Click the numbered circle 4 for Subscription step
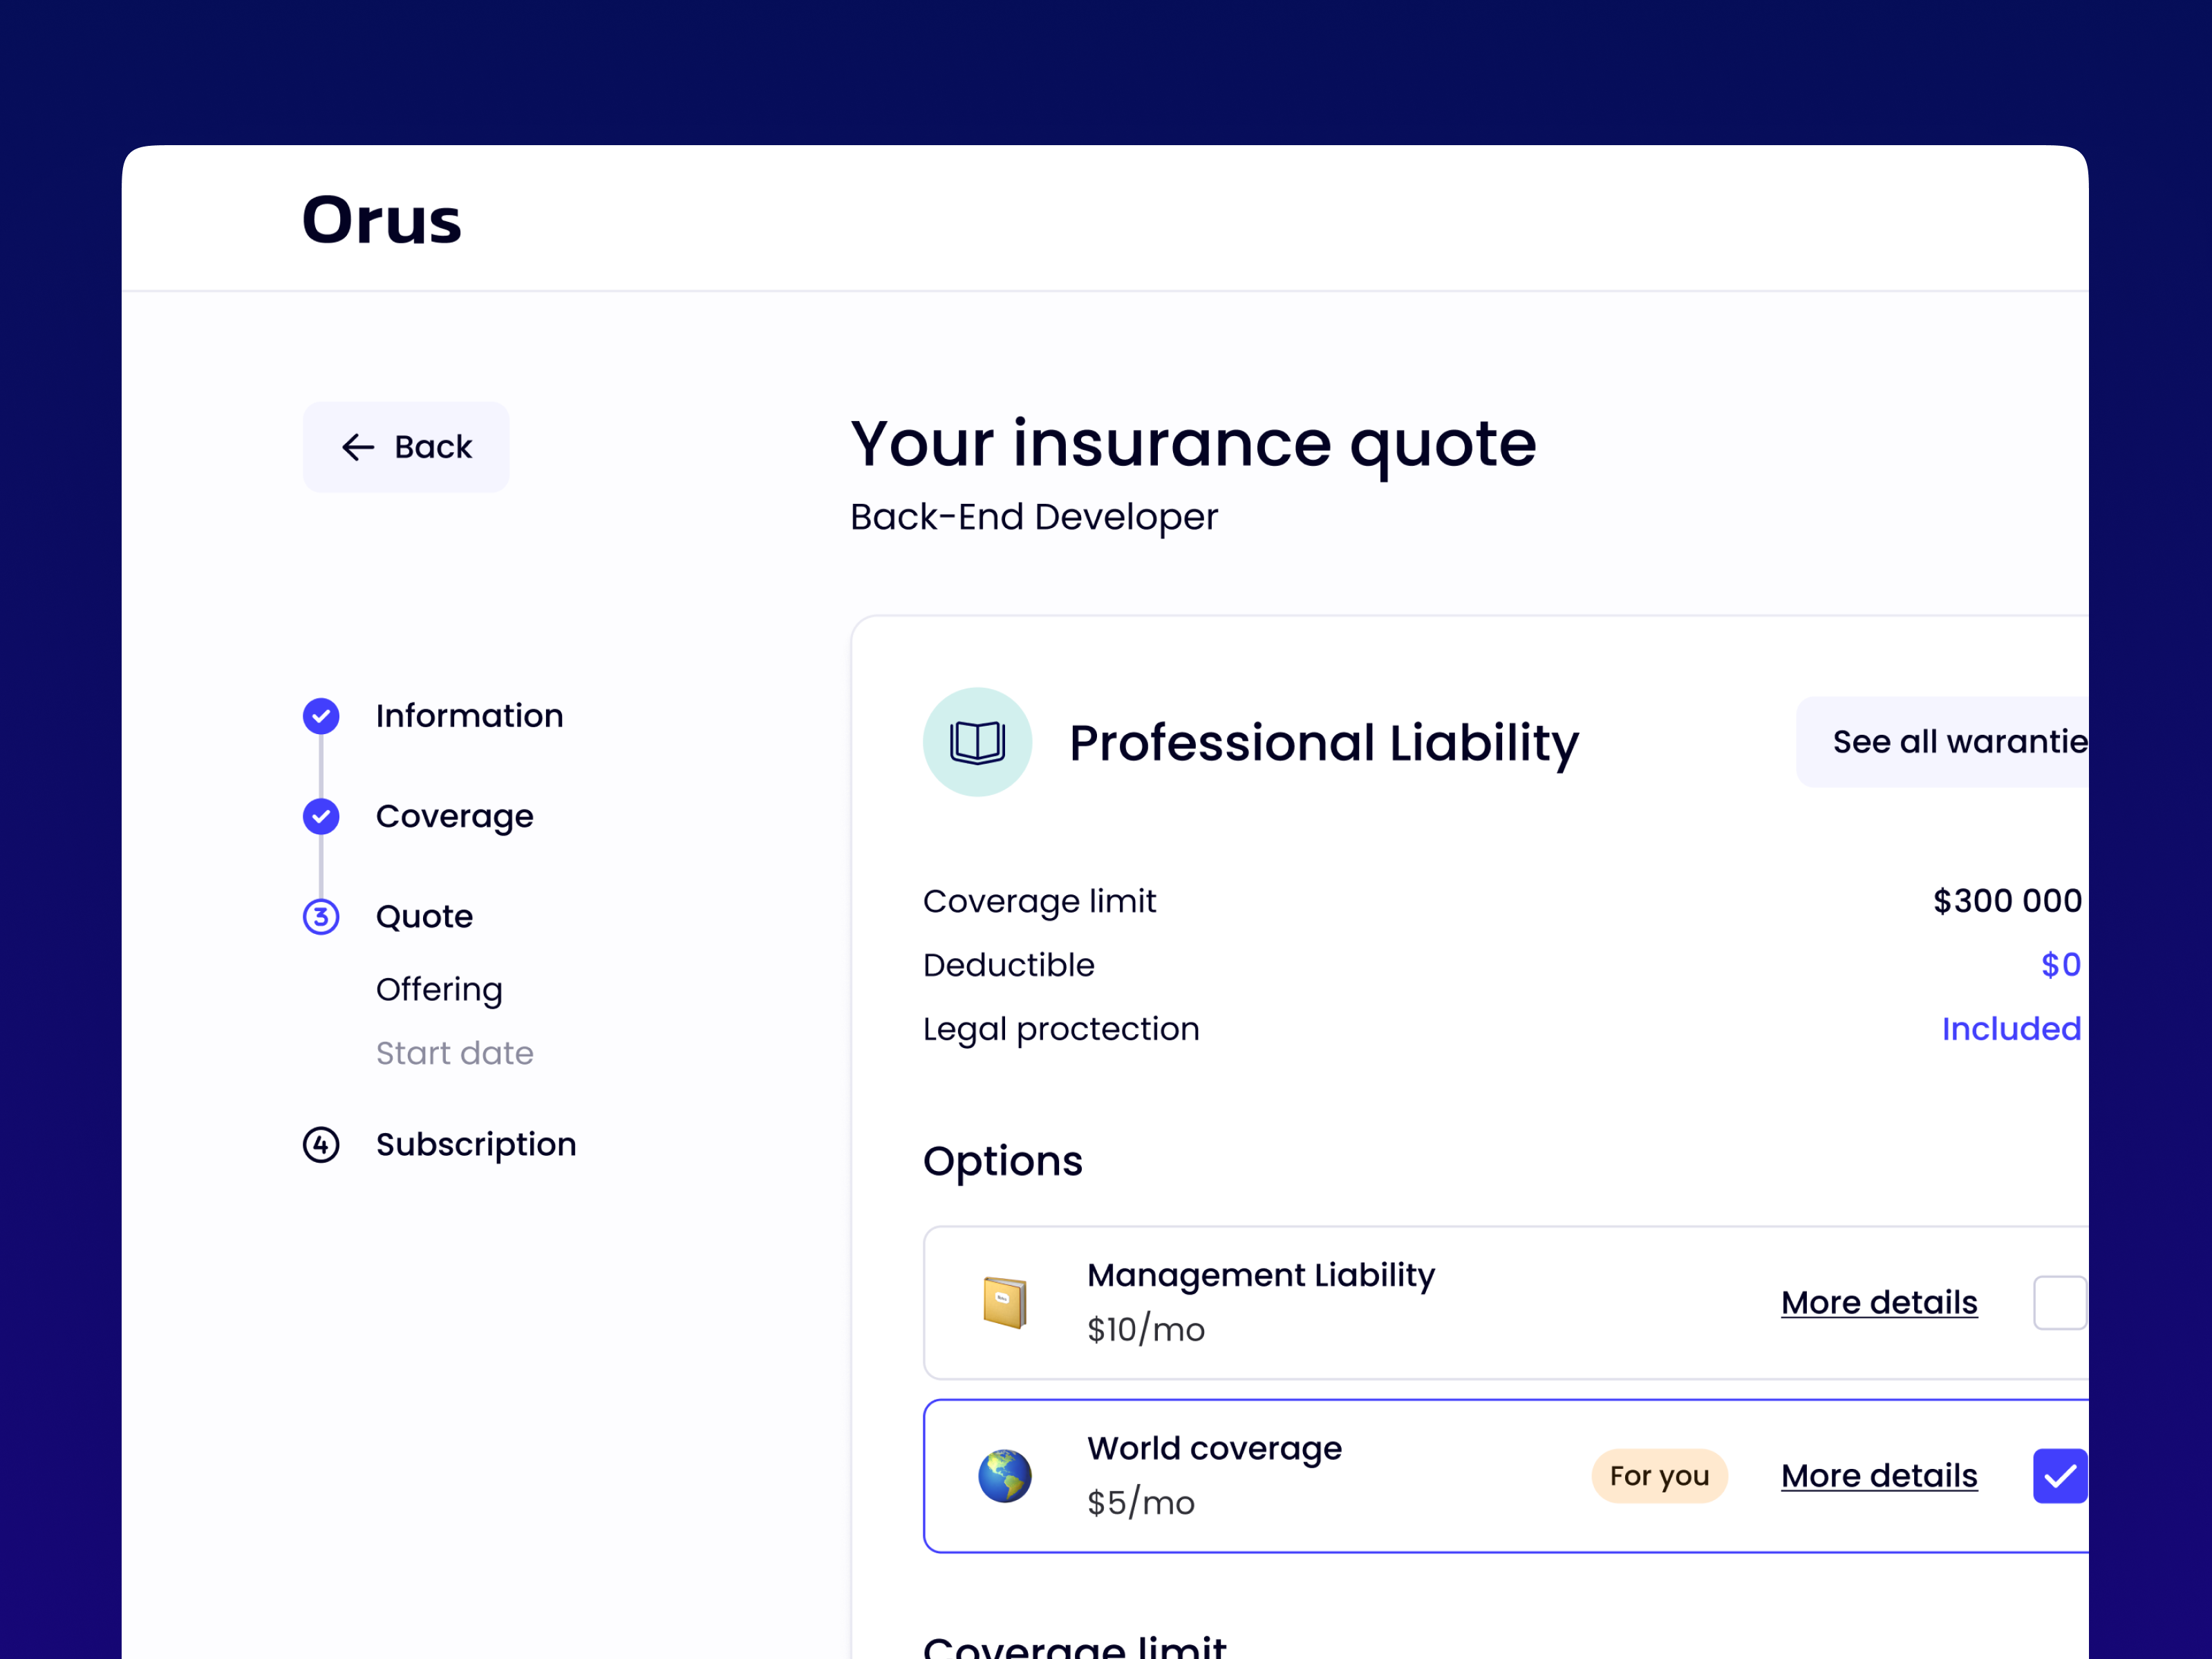This screenshot has width=2212, height=1659. pyautogui.click(x=320, y=1145)
